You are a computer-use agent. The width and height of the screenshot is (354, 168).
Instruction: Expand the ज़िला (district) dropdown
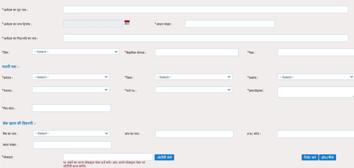(x=193, y=77)
